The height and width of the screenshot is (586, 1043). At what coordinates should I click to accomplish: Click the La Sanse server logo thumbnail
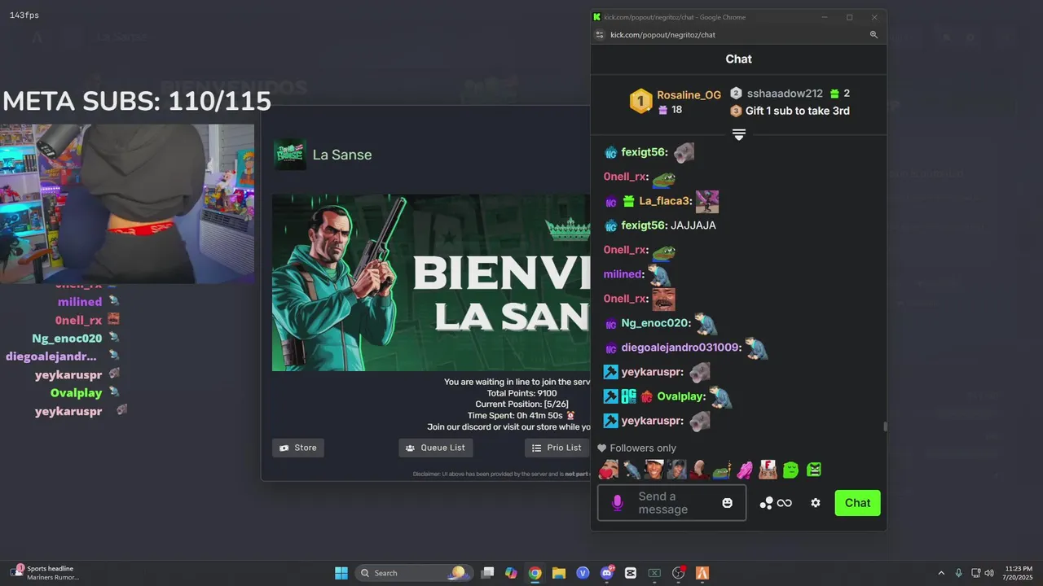tap(290, 155)
